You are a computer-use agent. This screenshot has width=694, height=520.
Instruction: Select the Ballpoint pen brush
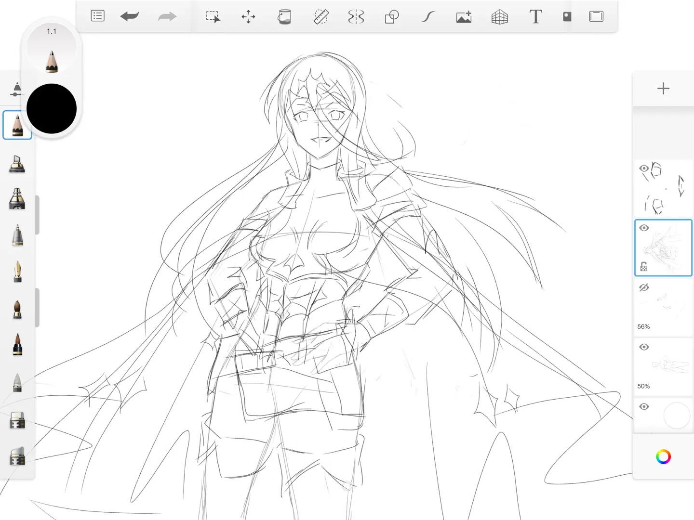(x=17, y=235)
